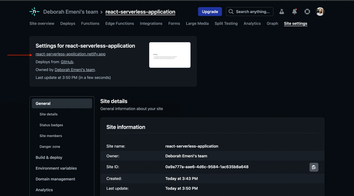Screen dimensions: 354x196
Task: Jump to Site details sidebar item
Action: point(49,114)
